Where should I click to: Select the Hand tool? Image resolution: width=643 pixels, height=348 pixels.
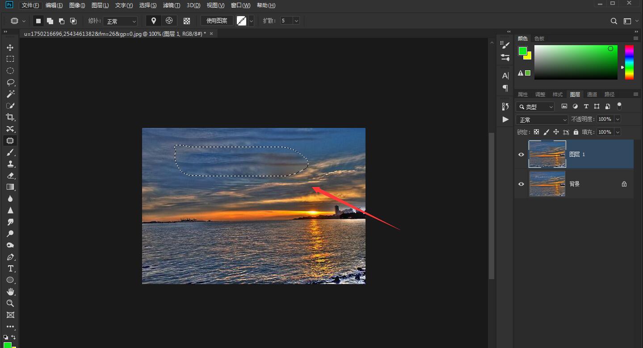[10, 292]
